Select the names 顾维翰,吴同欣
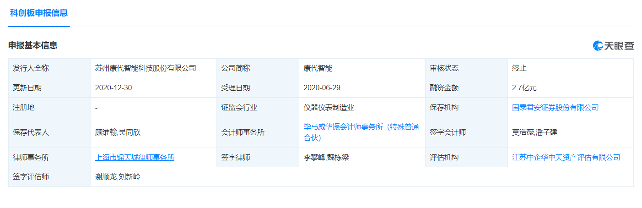This screenshot has height=208, width=642. (118, 132)
